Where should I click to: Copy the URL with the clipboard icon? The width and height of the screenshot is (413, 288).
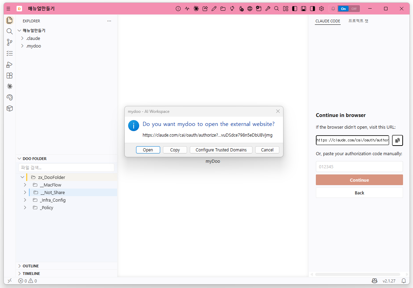[397, 140]
